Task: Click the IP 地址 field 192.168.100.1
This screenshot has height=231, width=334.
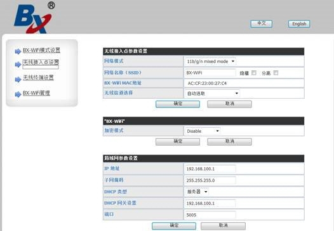Action: click(x=210, y=169)
